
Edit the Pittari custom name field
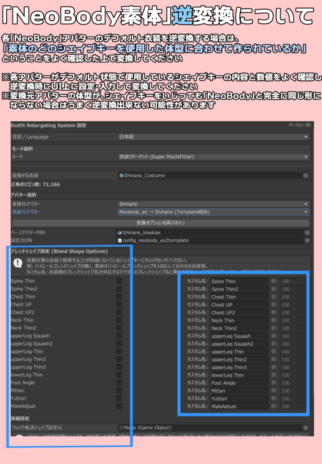tap(239, 391)
